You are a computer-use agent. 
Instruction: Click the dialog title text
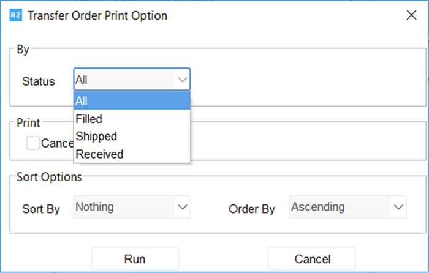[97, 15]
